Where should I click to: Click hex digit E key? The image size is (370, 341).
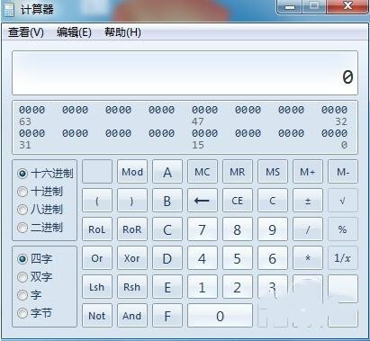pyautogui.click(x=167, y=287)
